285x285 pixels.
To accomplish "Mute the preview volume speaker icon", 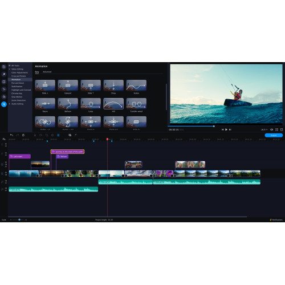I will [x=272, y=129].
